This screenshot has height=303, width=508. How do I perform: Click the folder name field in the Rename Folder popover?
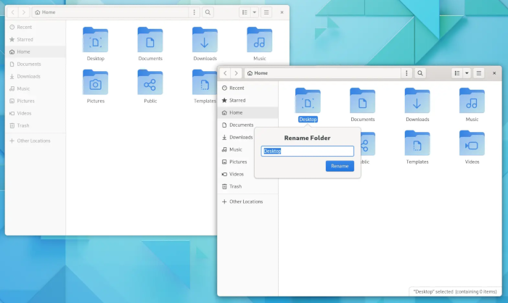click(308, 151)
